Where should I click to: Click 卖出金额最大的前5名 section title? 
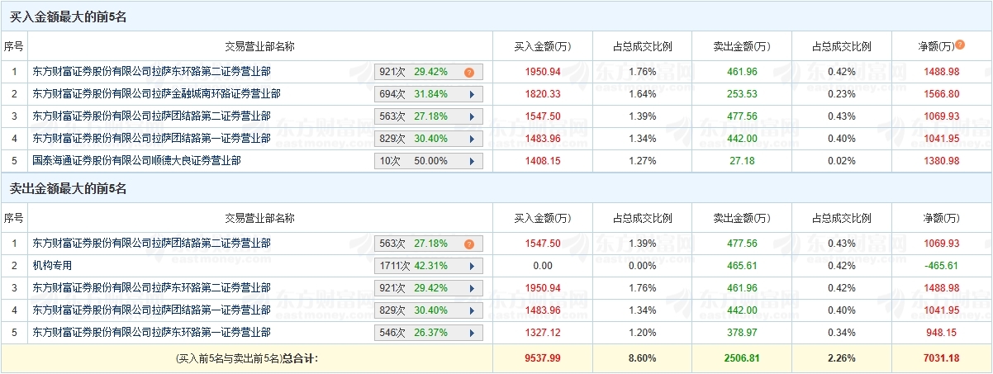pos(56,189)
